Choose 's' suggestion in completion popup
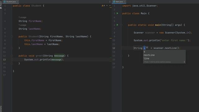 [164, 52]
